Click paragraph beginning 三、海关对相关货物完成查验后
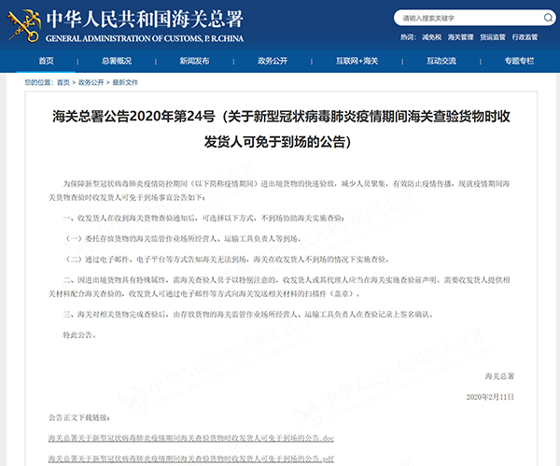This screenshot has width=560, height=466. coord(248,315)
